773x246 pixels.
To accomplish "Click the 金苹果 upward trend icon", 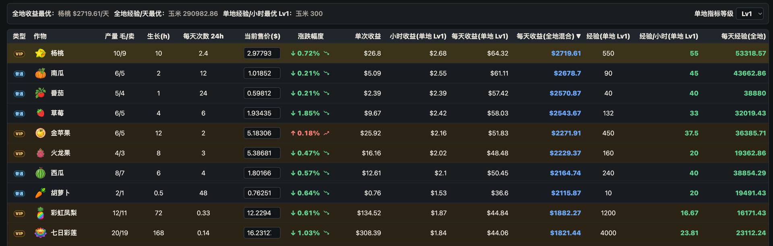I will coord(327,133).
